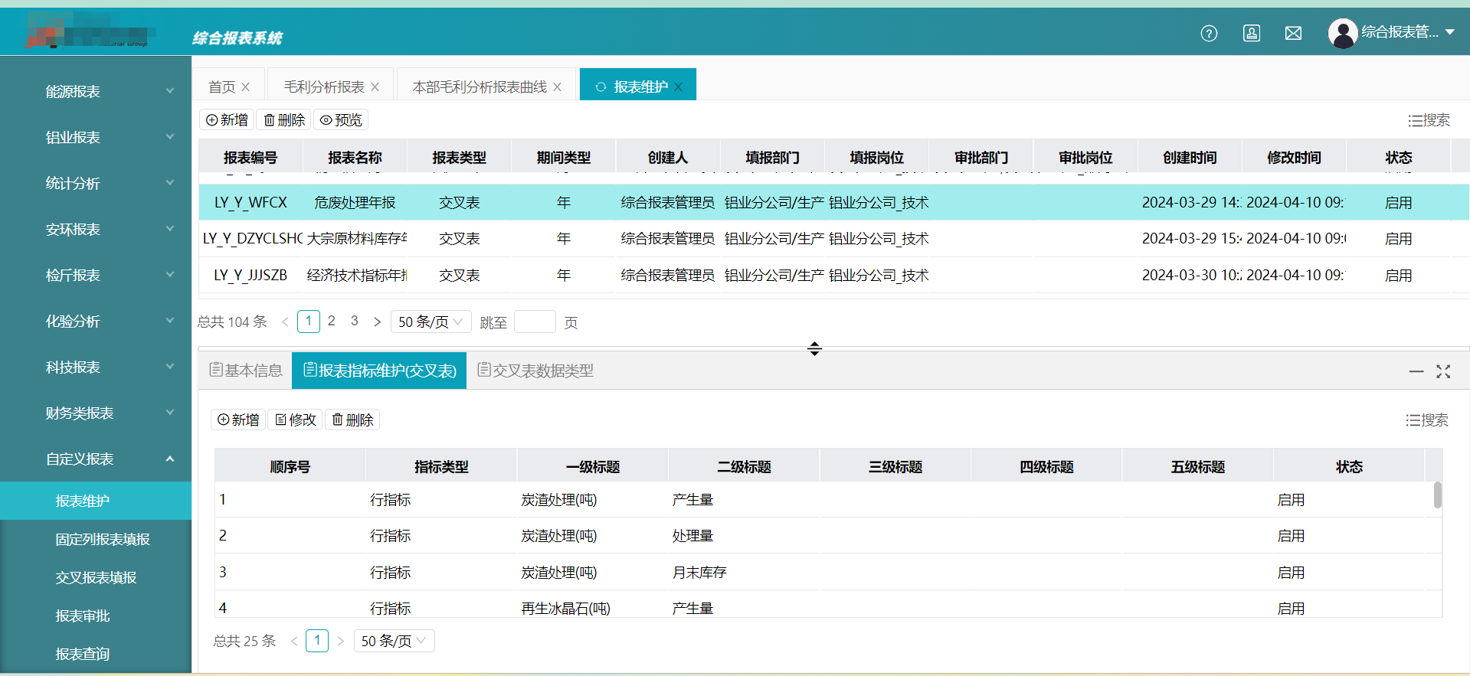Open the user profile card icon
Screen dimensions: 1470x676
pyautogui.click(x=1252, y=33)
